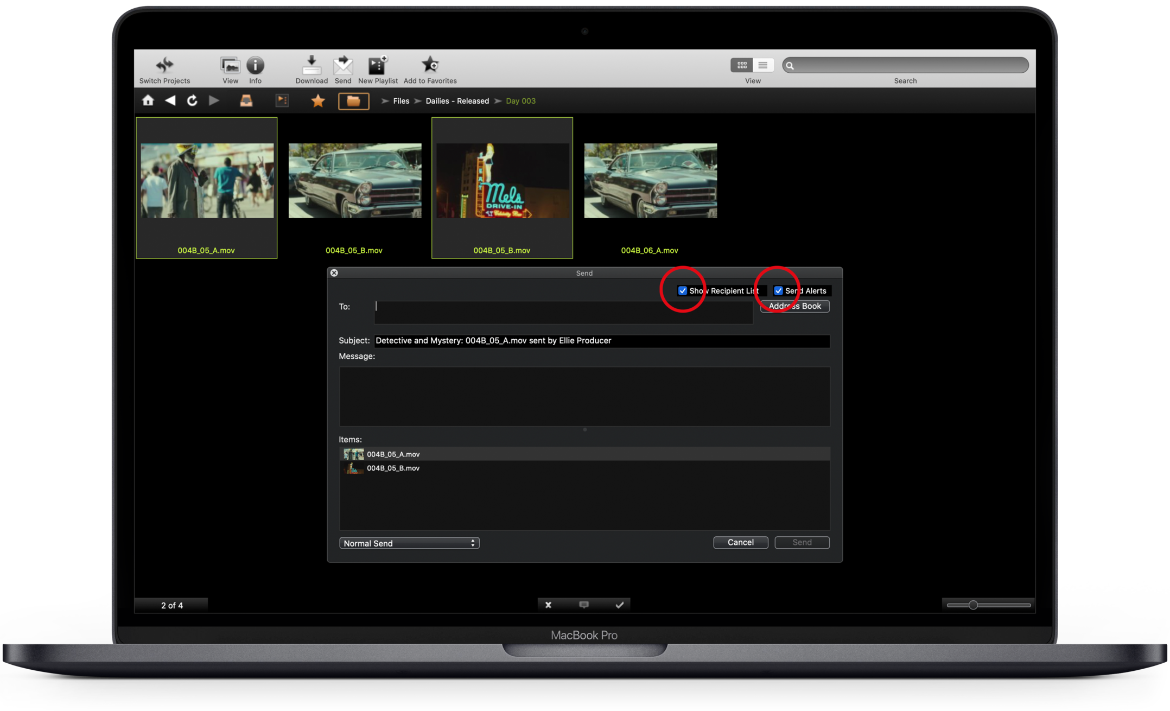Open the Info panel icon
The height and width of the screenshot is (711, 1170).
point(255,65)
